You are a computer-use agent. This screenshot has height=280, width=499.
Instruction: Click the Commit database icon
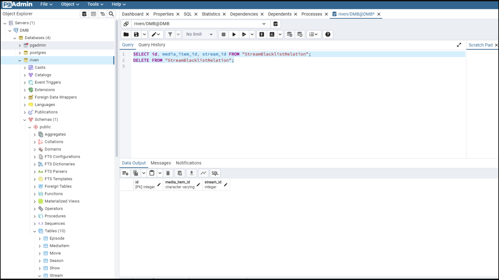coord(289,34)
